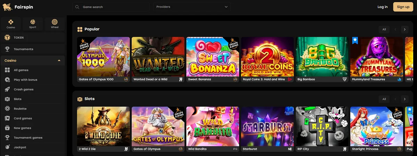417x156 pixels.
Task: Click the New games icon
Action: click(7, 128)
